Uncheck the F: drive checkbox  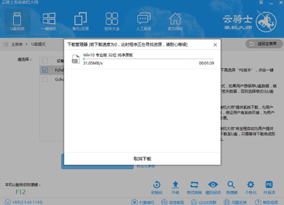click(x=45, y=70)
